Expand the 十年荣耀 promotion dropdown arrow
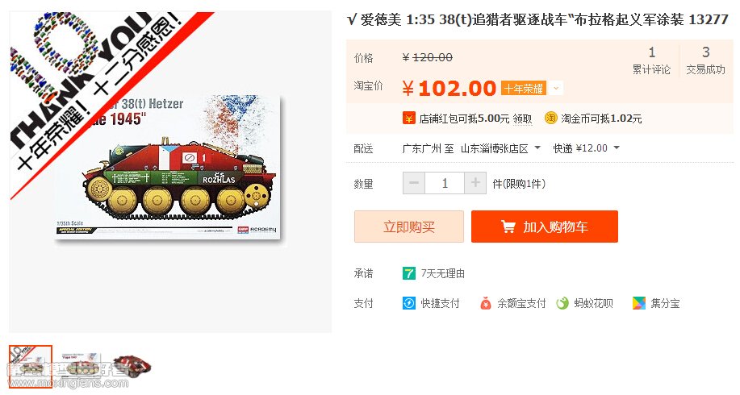This screenshot has width=740, height=395. [x=556, y=88]
